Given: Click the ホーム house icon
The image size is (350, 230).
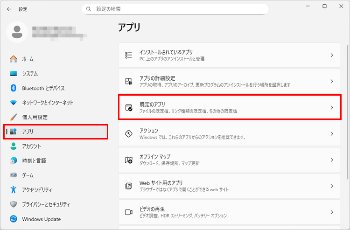Looking at the screenshot, I should click(14, 59).
